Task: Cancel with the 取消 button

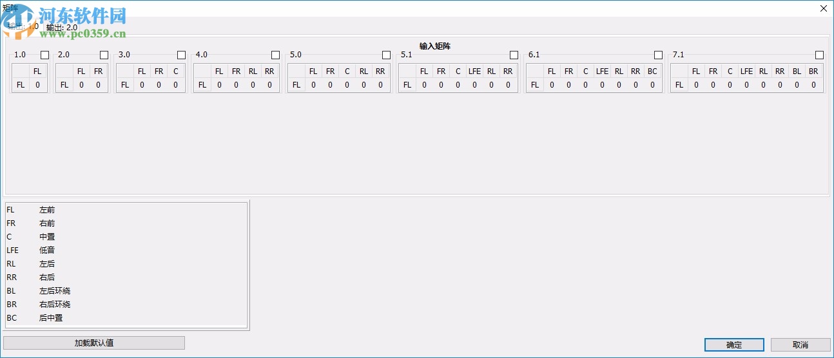Action: click(800, 345)
